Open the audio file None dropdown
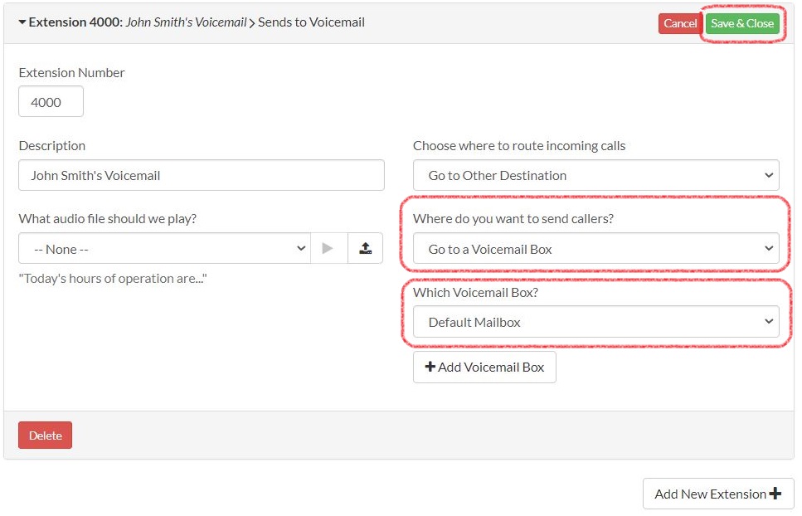Image resolution: width=802 pixels, height=516 pixels. [x=163, y=248]
